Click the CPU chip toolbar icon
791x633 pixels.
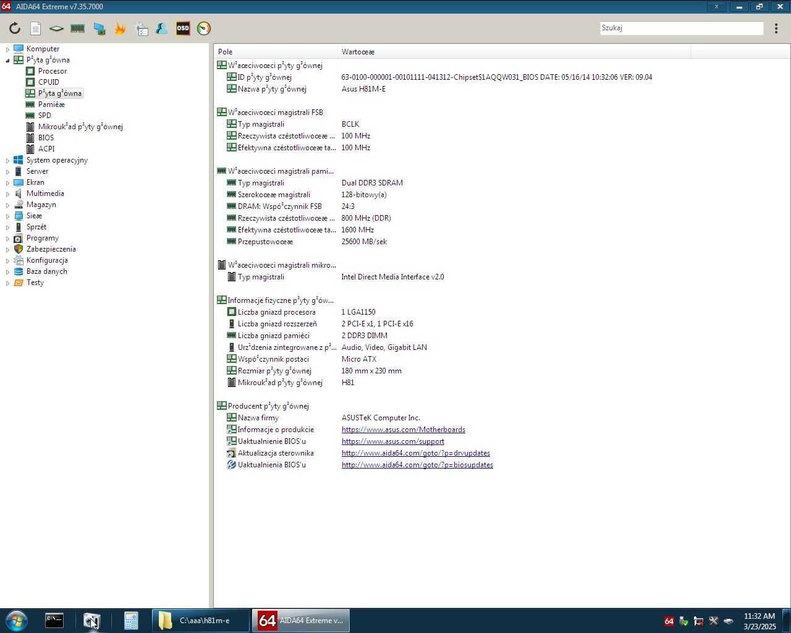point(56,28)
